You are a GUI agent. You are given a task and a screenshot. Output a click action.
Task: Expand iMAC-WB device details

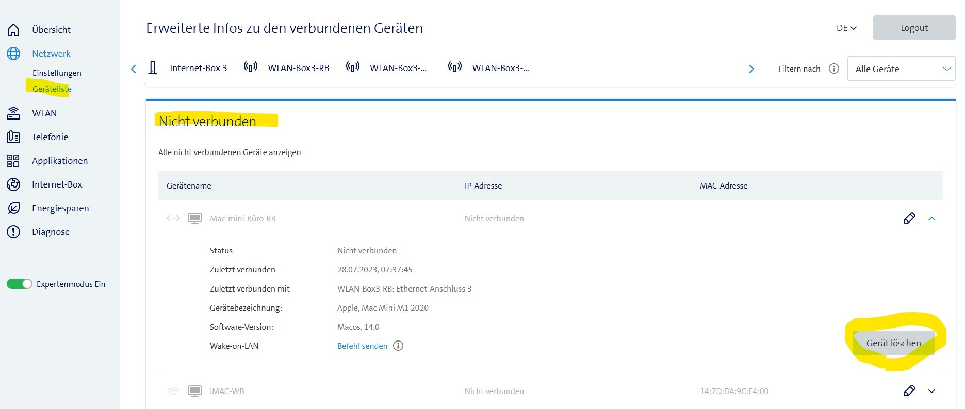[x=931, y=391]
